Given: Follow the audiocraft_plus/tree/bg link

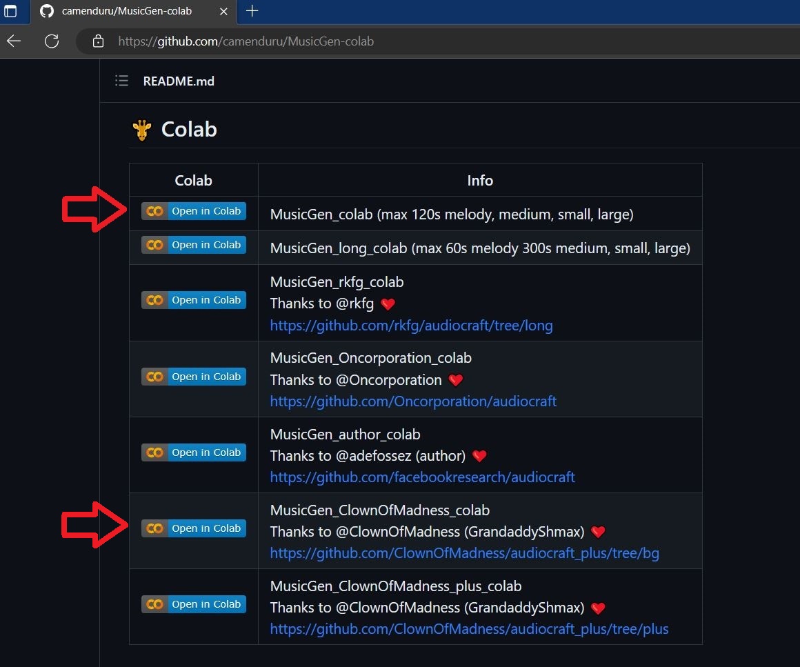Looking at the screenshot, I should [x=465, y=553].
